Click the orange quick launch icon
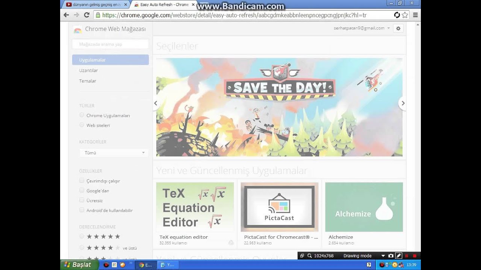The height and width of the screenshot is (270, 481). click(123, 265)
